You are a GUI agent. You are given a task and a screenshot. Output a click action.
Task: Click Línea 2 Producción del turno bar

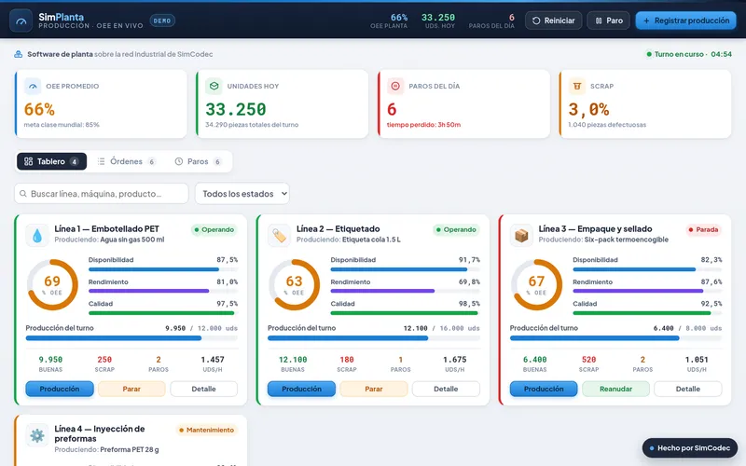click(374, 338)
